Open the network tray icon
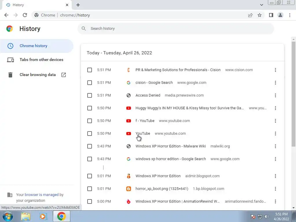The image size is (296, 222). coord(260,217)
